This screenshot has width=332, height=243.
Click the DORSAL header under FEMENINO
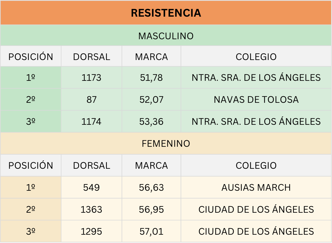[x=91, y=165]
